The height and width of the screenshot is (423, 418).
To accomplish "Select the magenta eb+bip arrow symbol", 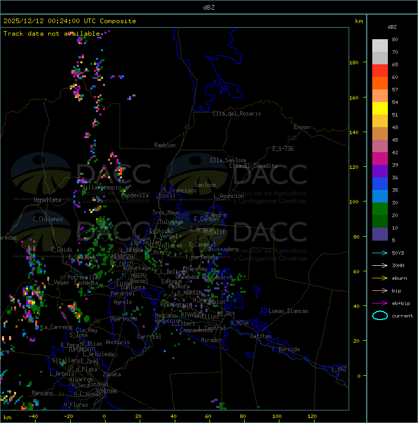I will 380,303.
